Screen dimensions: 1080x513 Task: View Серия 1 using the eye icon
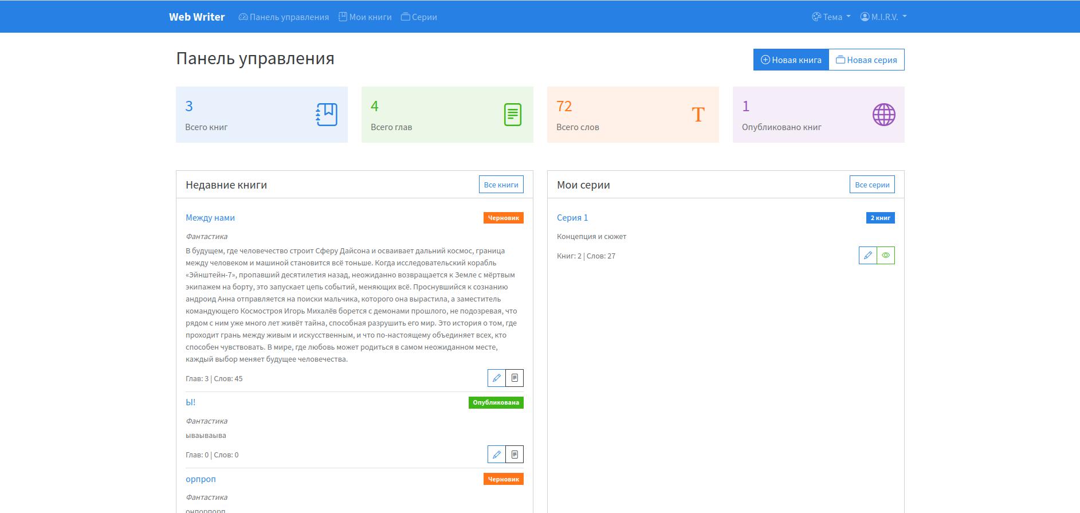[x=886, y=256]
